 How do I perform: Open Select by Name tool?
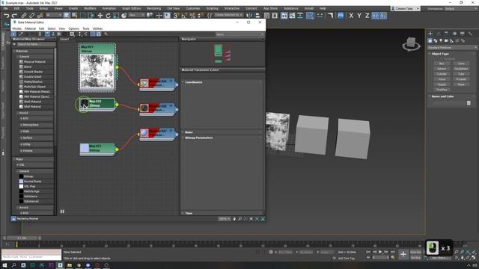tap(75, 16)
